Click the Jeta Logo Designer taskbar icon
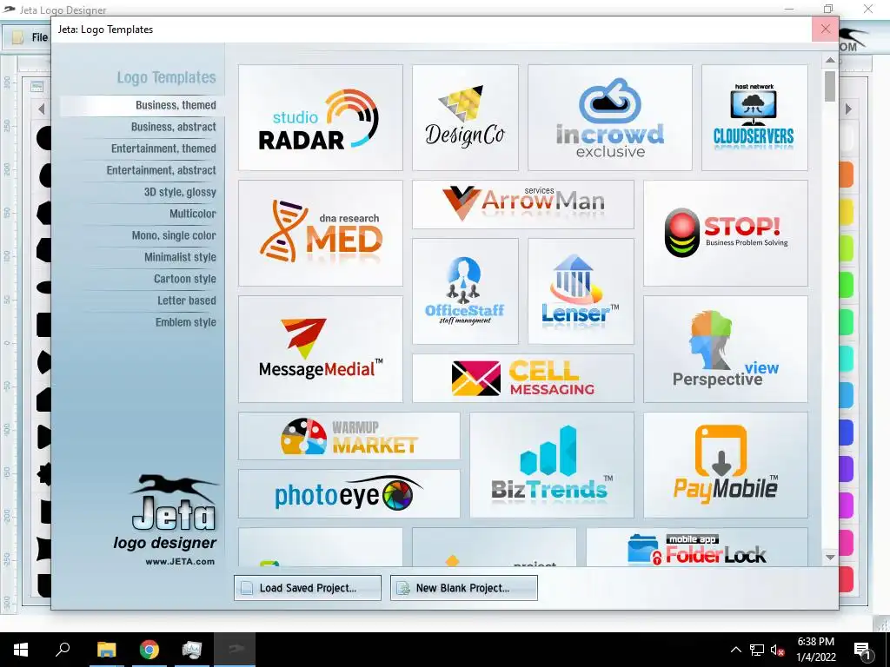 coord(235,650)
